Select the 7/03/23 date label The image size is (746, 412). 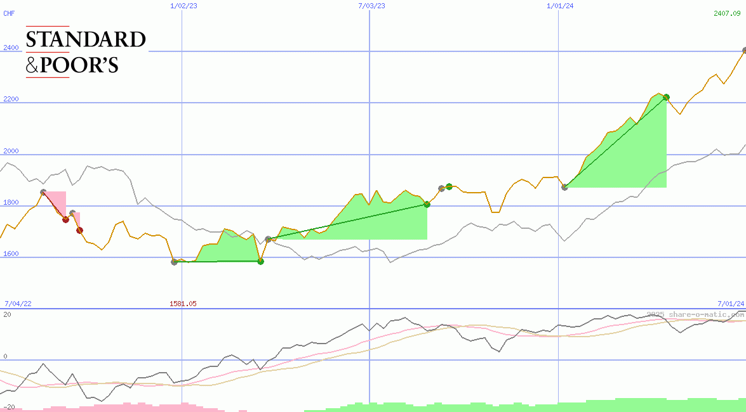tap(371, 6)
